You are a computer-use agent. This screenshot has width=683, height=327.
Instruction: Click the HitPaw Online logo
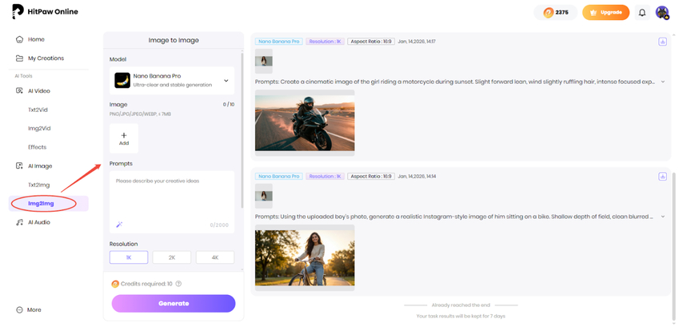tap(42, 13)
